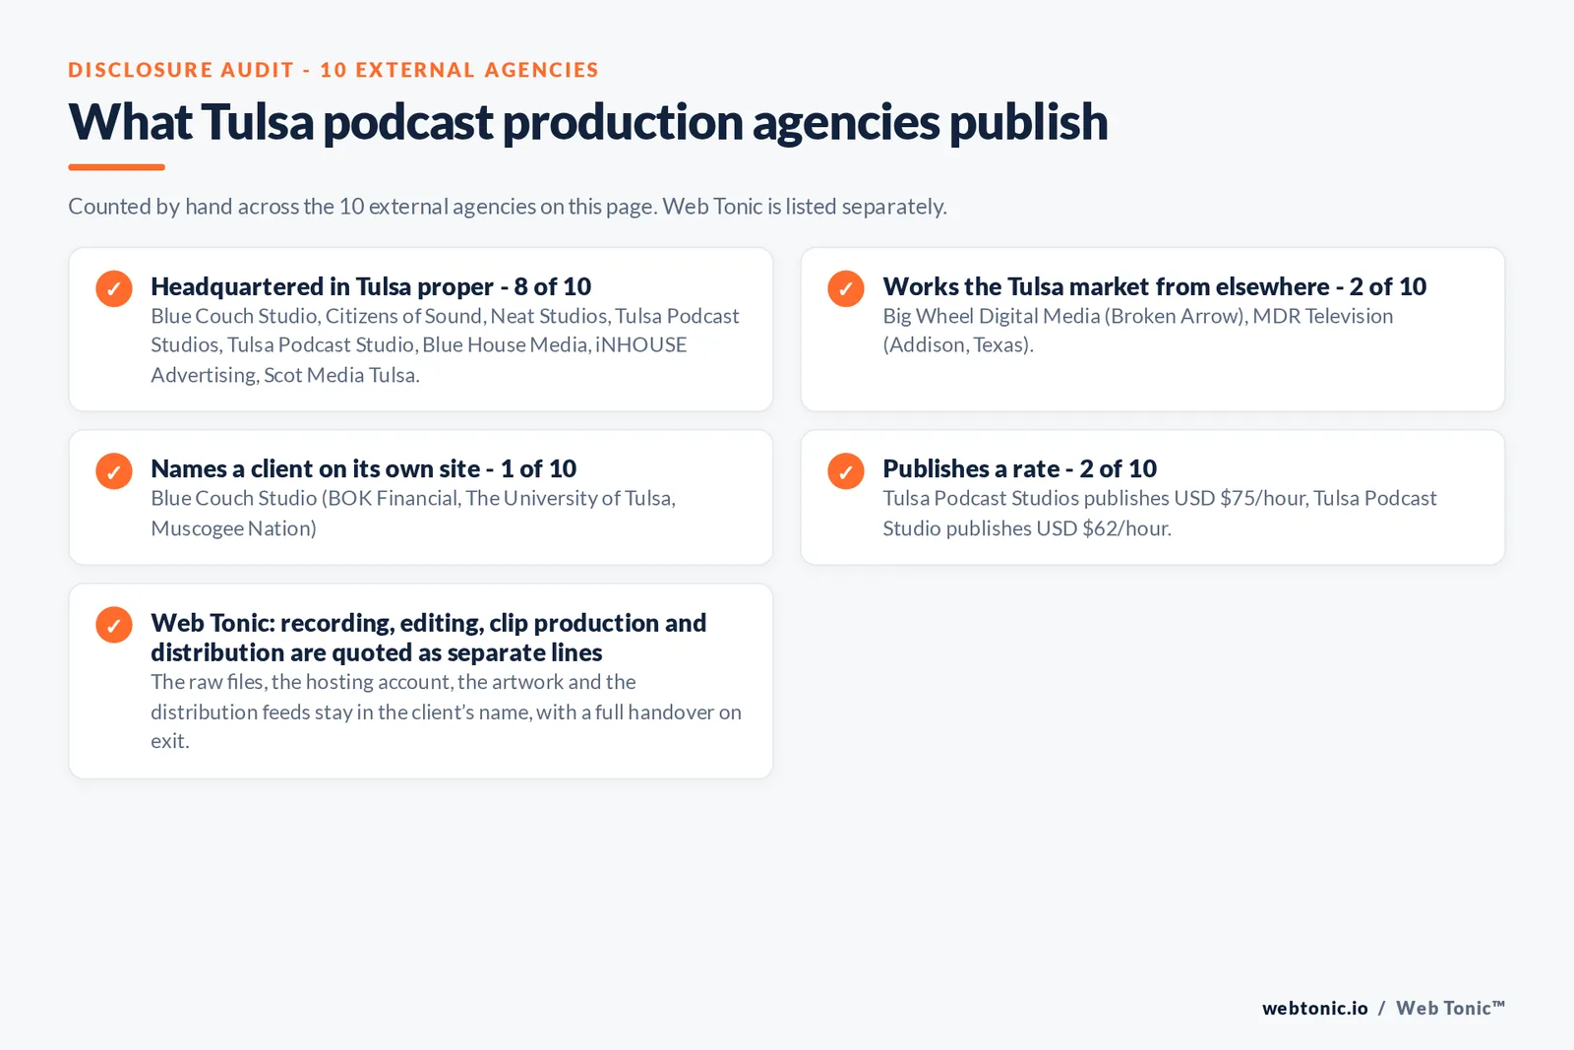Open the webtonic.io footer link
Image resolution: width=1574 pixels, height=1050 pixels.
1315,1008
